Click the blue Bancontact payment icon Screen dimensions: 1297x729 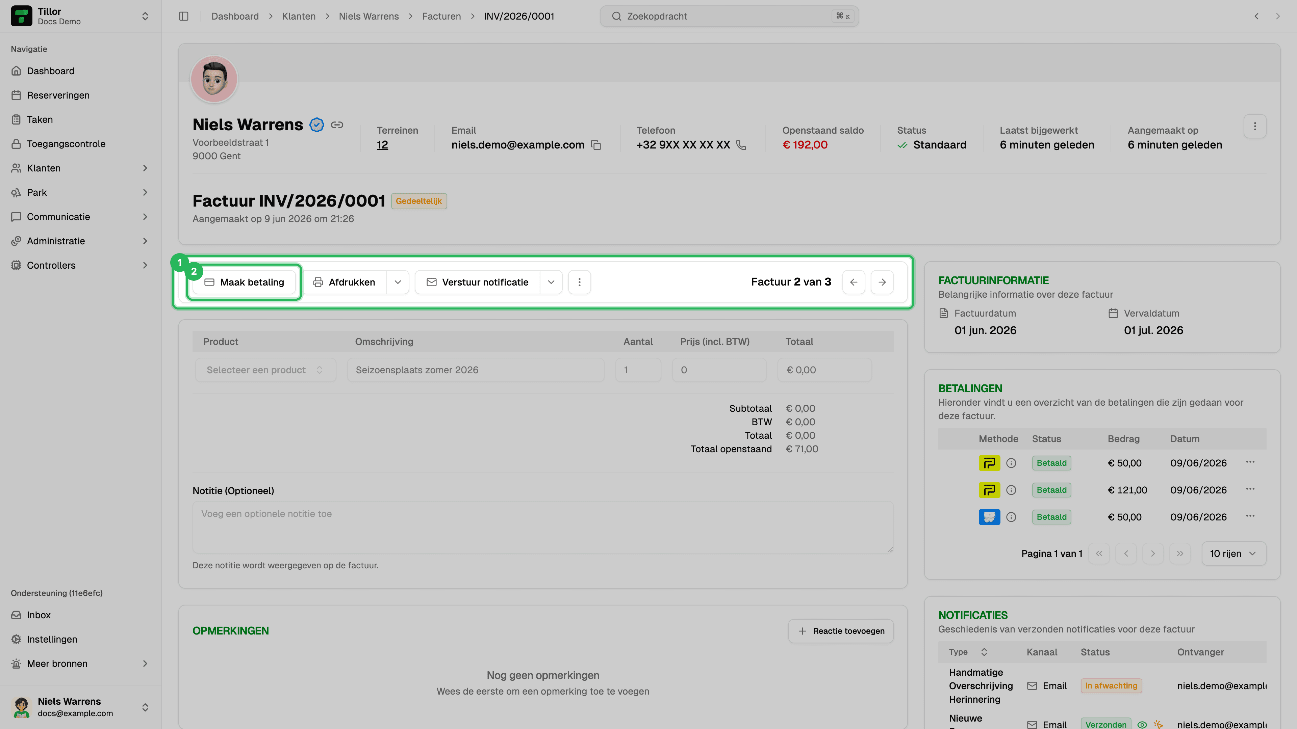tap(989, 517)
